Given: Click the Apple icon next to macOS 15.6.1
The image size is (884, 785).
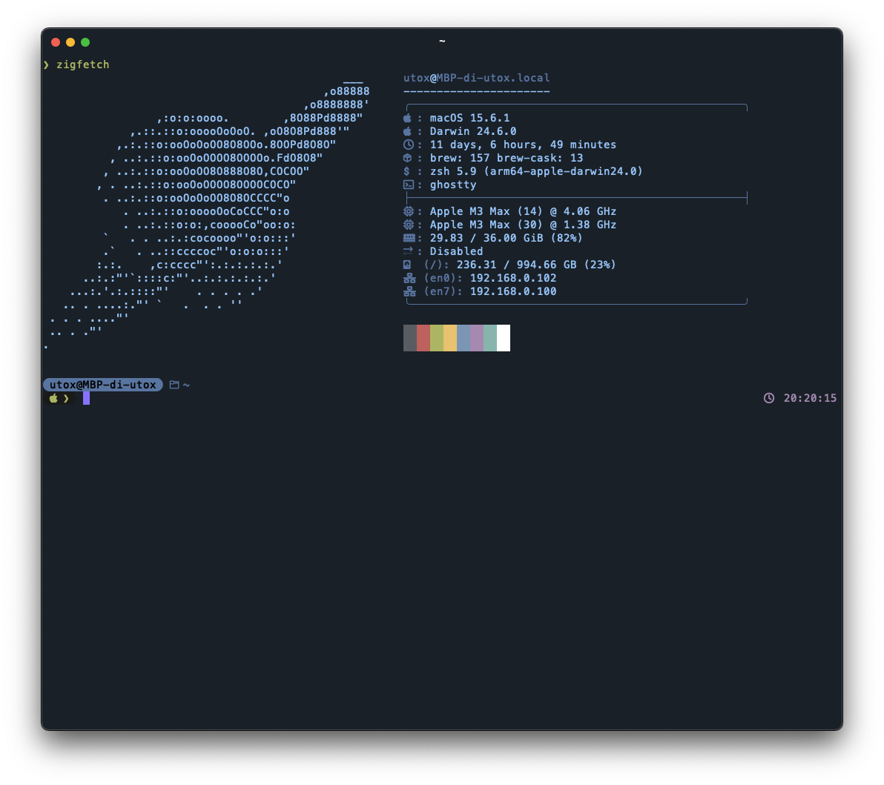Looking at the screenshot, I should [x=407, y=117].
